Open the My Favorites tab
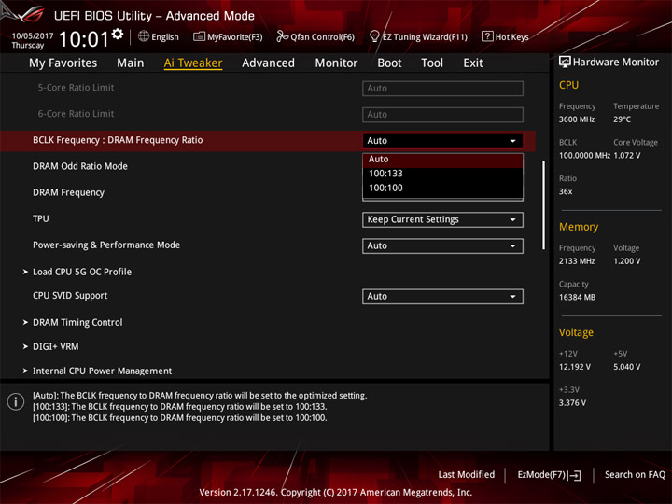This screenshot has width=672, height=504. tap(63, 63)
